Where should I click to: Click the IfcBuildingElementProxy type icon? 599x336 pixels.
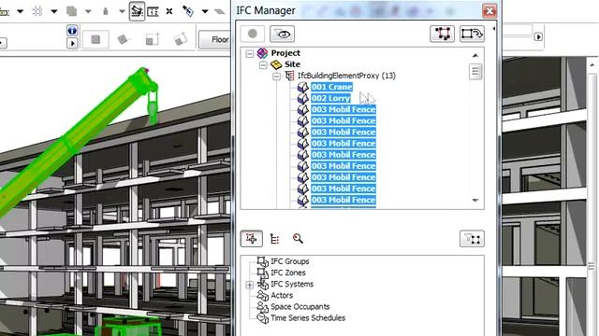(x=290, y=76)
